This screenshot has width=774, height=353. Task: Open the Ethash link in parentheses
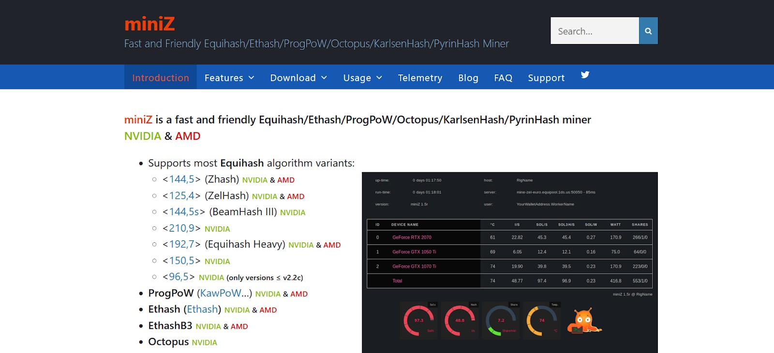point(202,309)
